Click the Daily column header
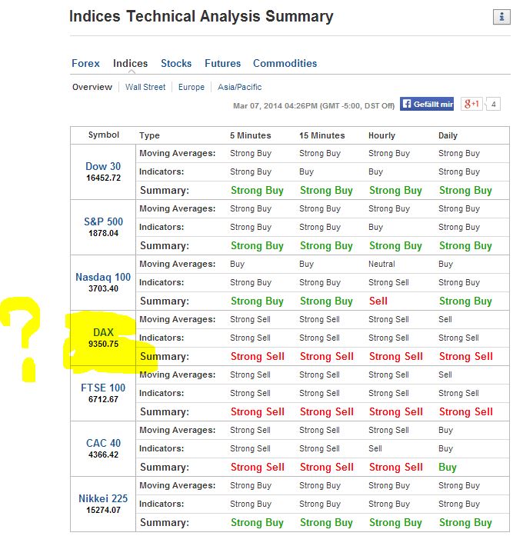The image size is (513, 536). tap(448, 135)
